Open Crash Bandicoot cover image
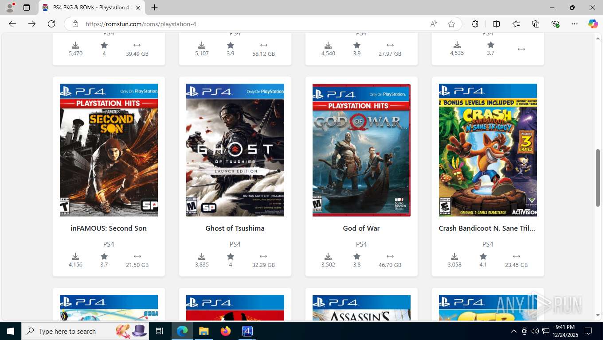 488,150
